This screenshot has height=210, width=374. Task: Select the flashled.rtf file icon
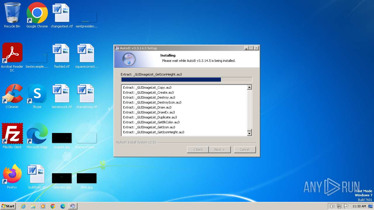62,55
